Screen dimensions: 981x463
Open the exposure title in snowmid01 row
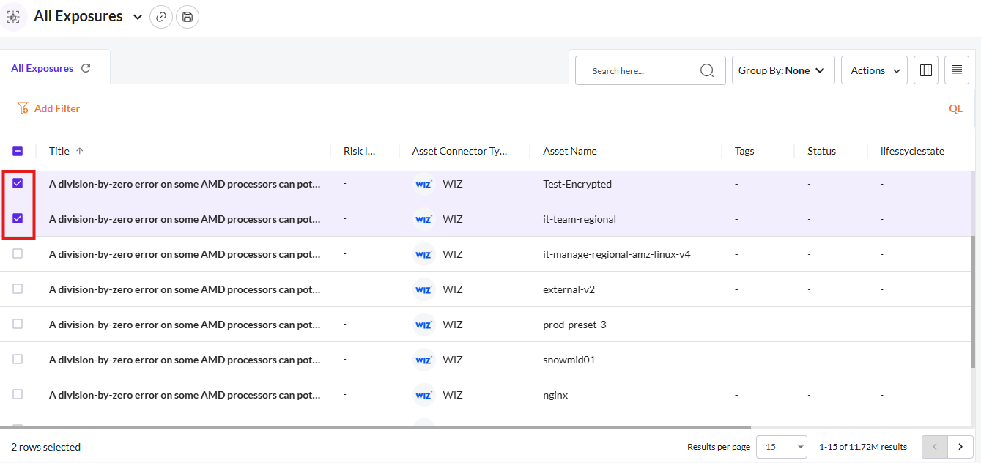point(185,360)
